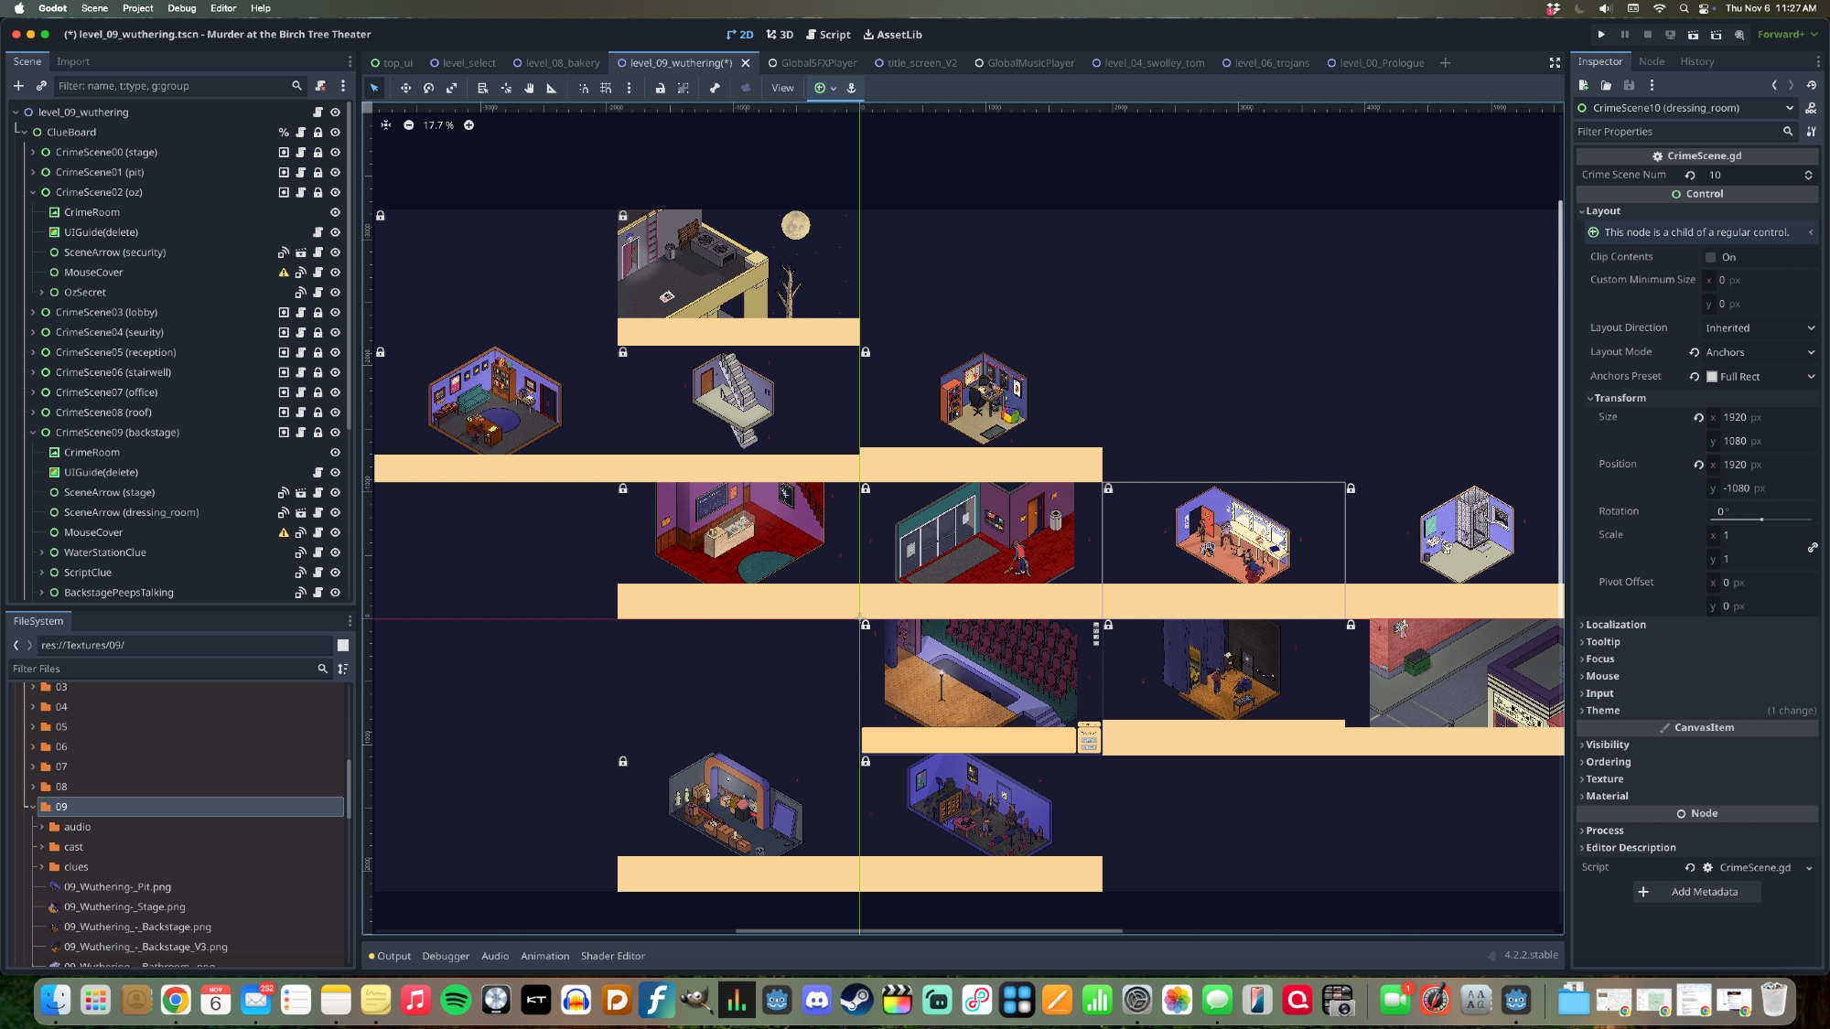Adjust the Rotation slider in Transform
1830x1029 pixels.
click(1761, 519)
